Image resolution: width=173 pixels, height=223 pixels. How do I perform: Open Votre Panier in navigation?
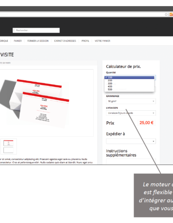click(103, 41)
